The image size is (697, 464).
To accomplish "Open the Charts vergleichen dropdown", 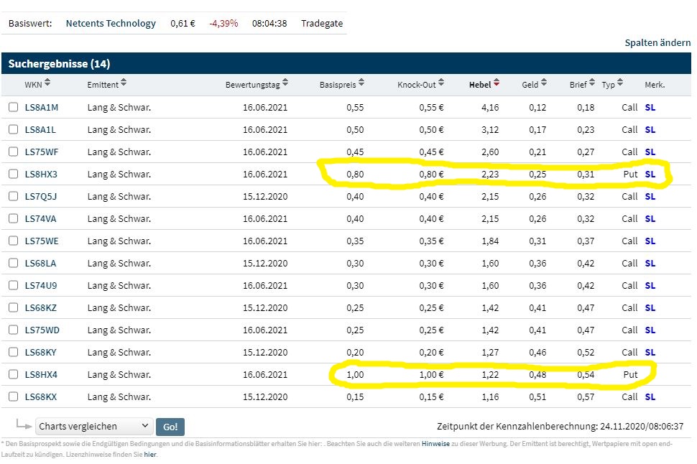I will [x=94, y=426].
